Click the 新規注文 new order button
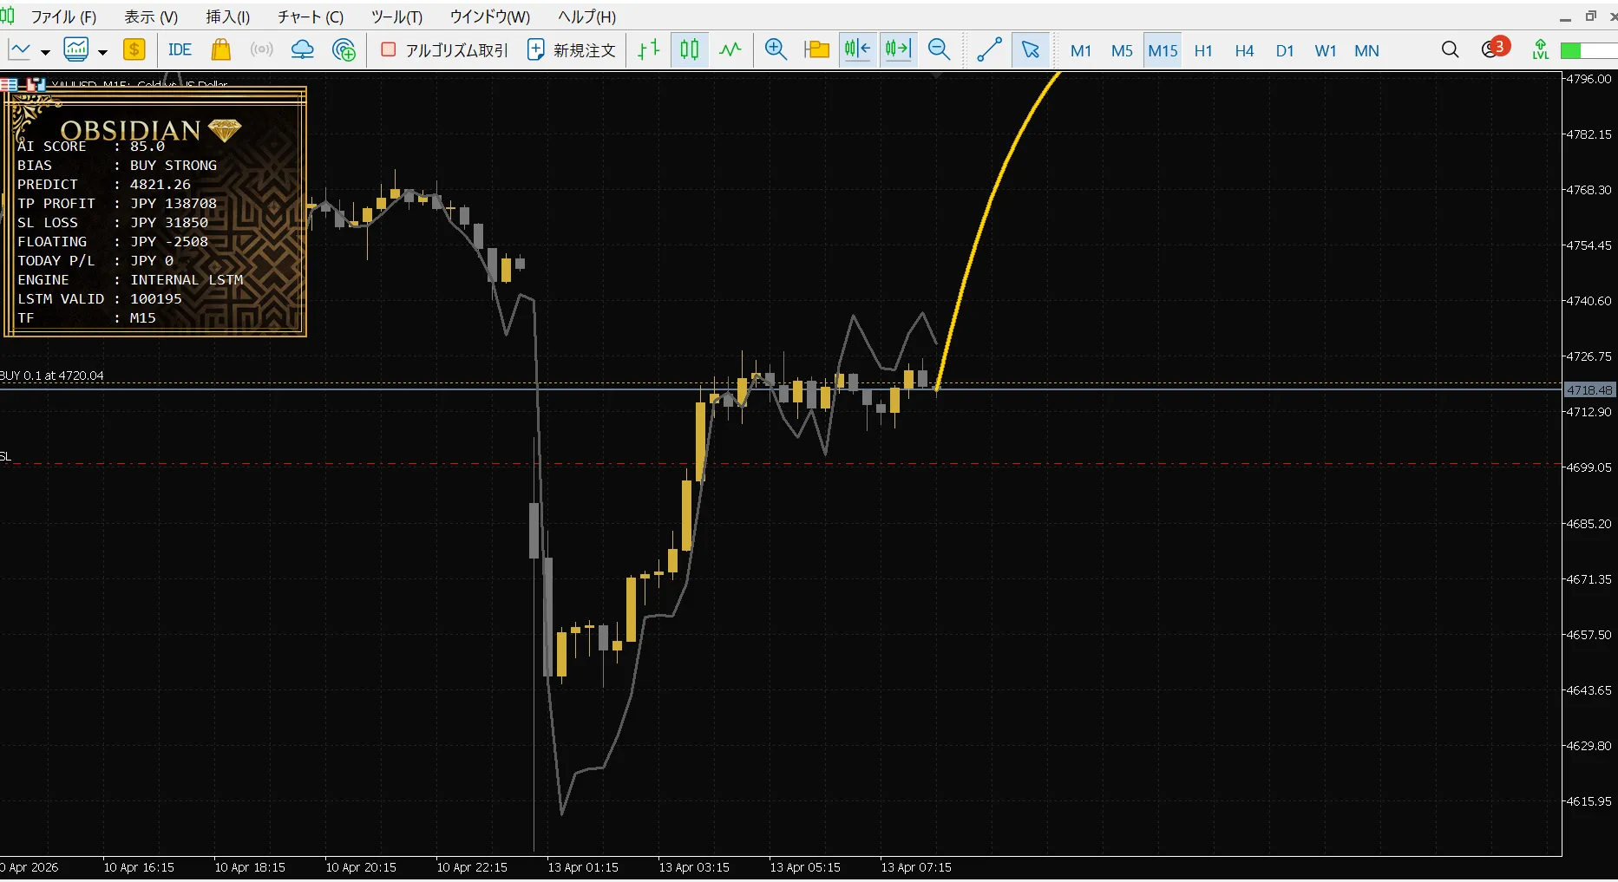 pos(572,50)
